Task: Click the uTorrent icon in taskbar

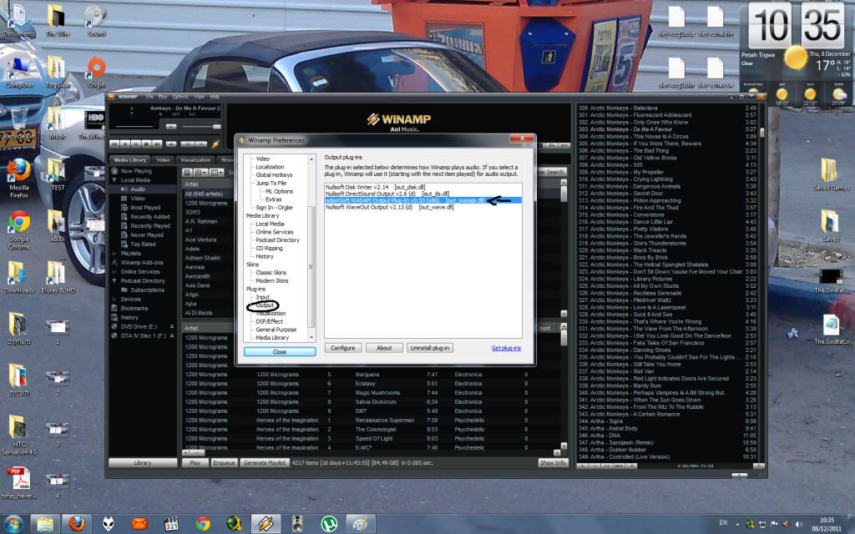Action: (329, 524)
